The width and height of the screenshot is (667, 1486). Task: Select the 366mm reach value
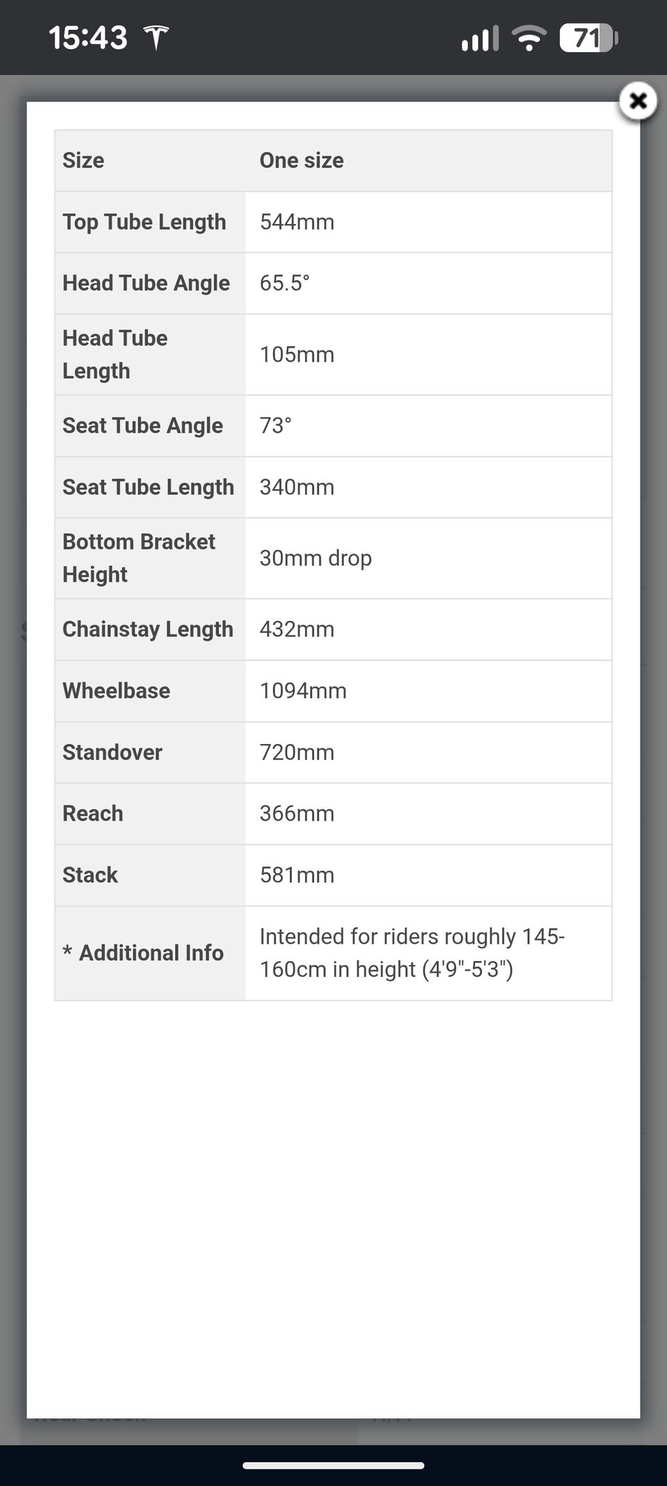tap(297, 814)
